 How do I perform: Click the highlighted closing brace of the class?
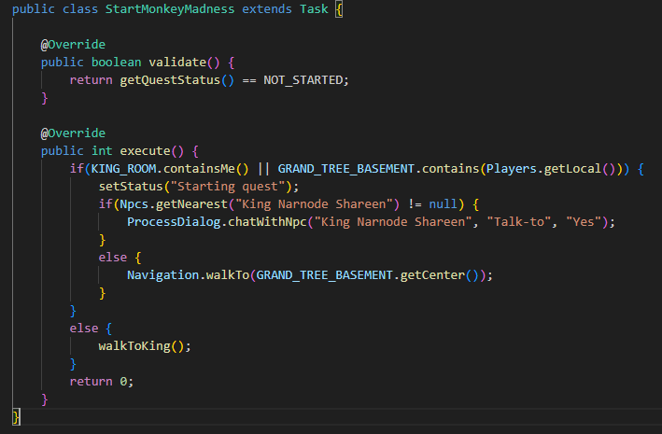tap(16, 417)
